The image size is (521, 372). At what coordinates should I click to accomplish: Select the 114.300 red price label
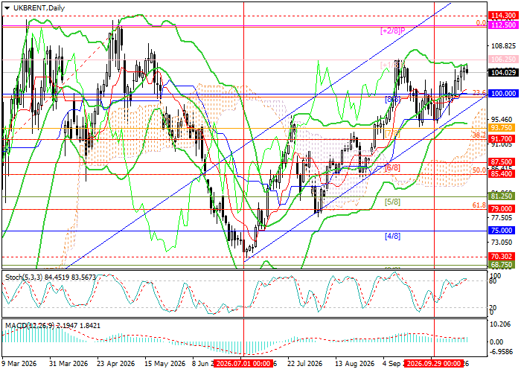(503, 16)
